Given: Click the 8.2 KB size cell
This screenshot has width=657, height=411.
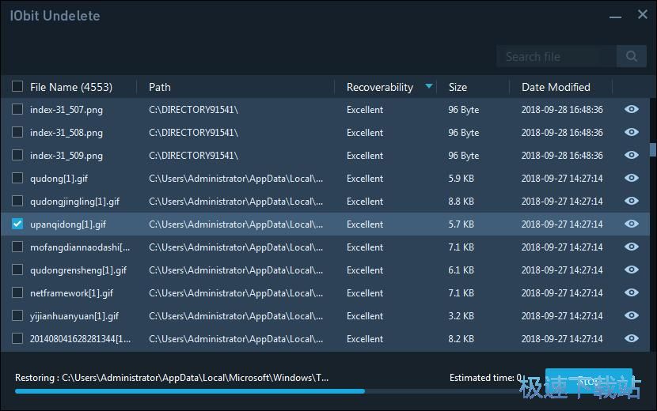Looking at the screenshot, I should coord(461,339).
